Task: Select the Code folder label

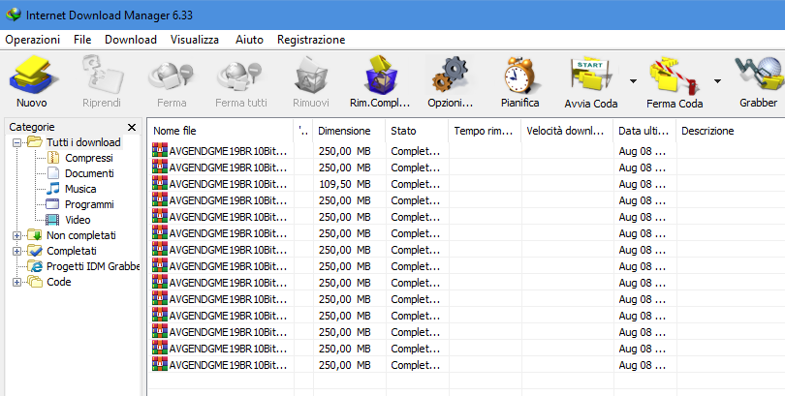Action: [x=58, y=282]
